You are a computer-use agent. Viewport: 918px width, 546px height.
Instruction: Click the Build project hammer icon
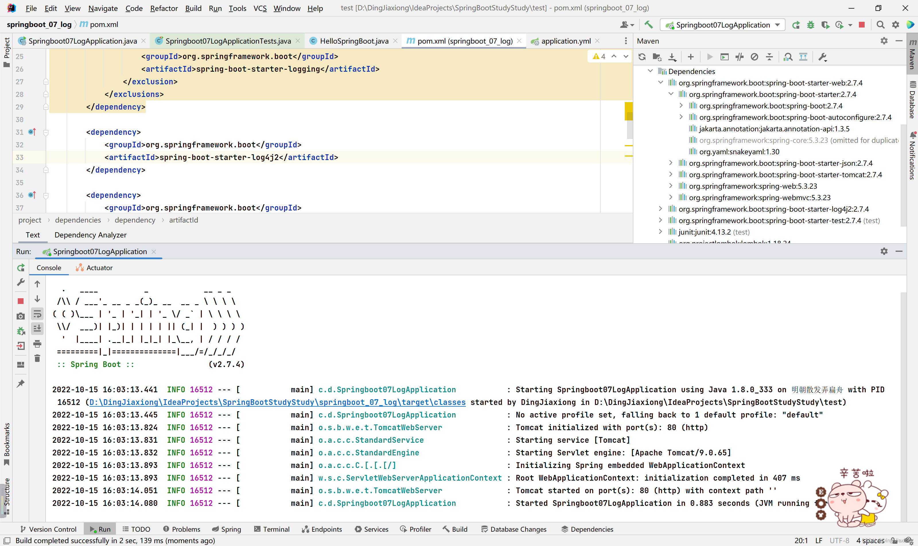point(649,25)
